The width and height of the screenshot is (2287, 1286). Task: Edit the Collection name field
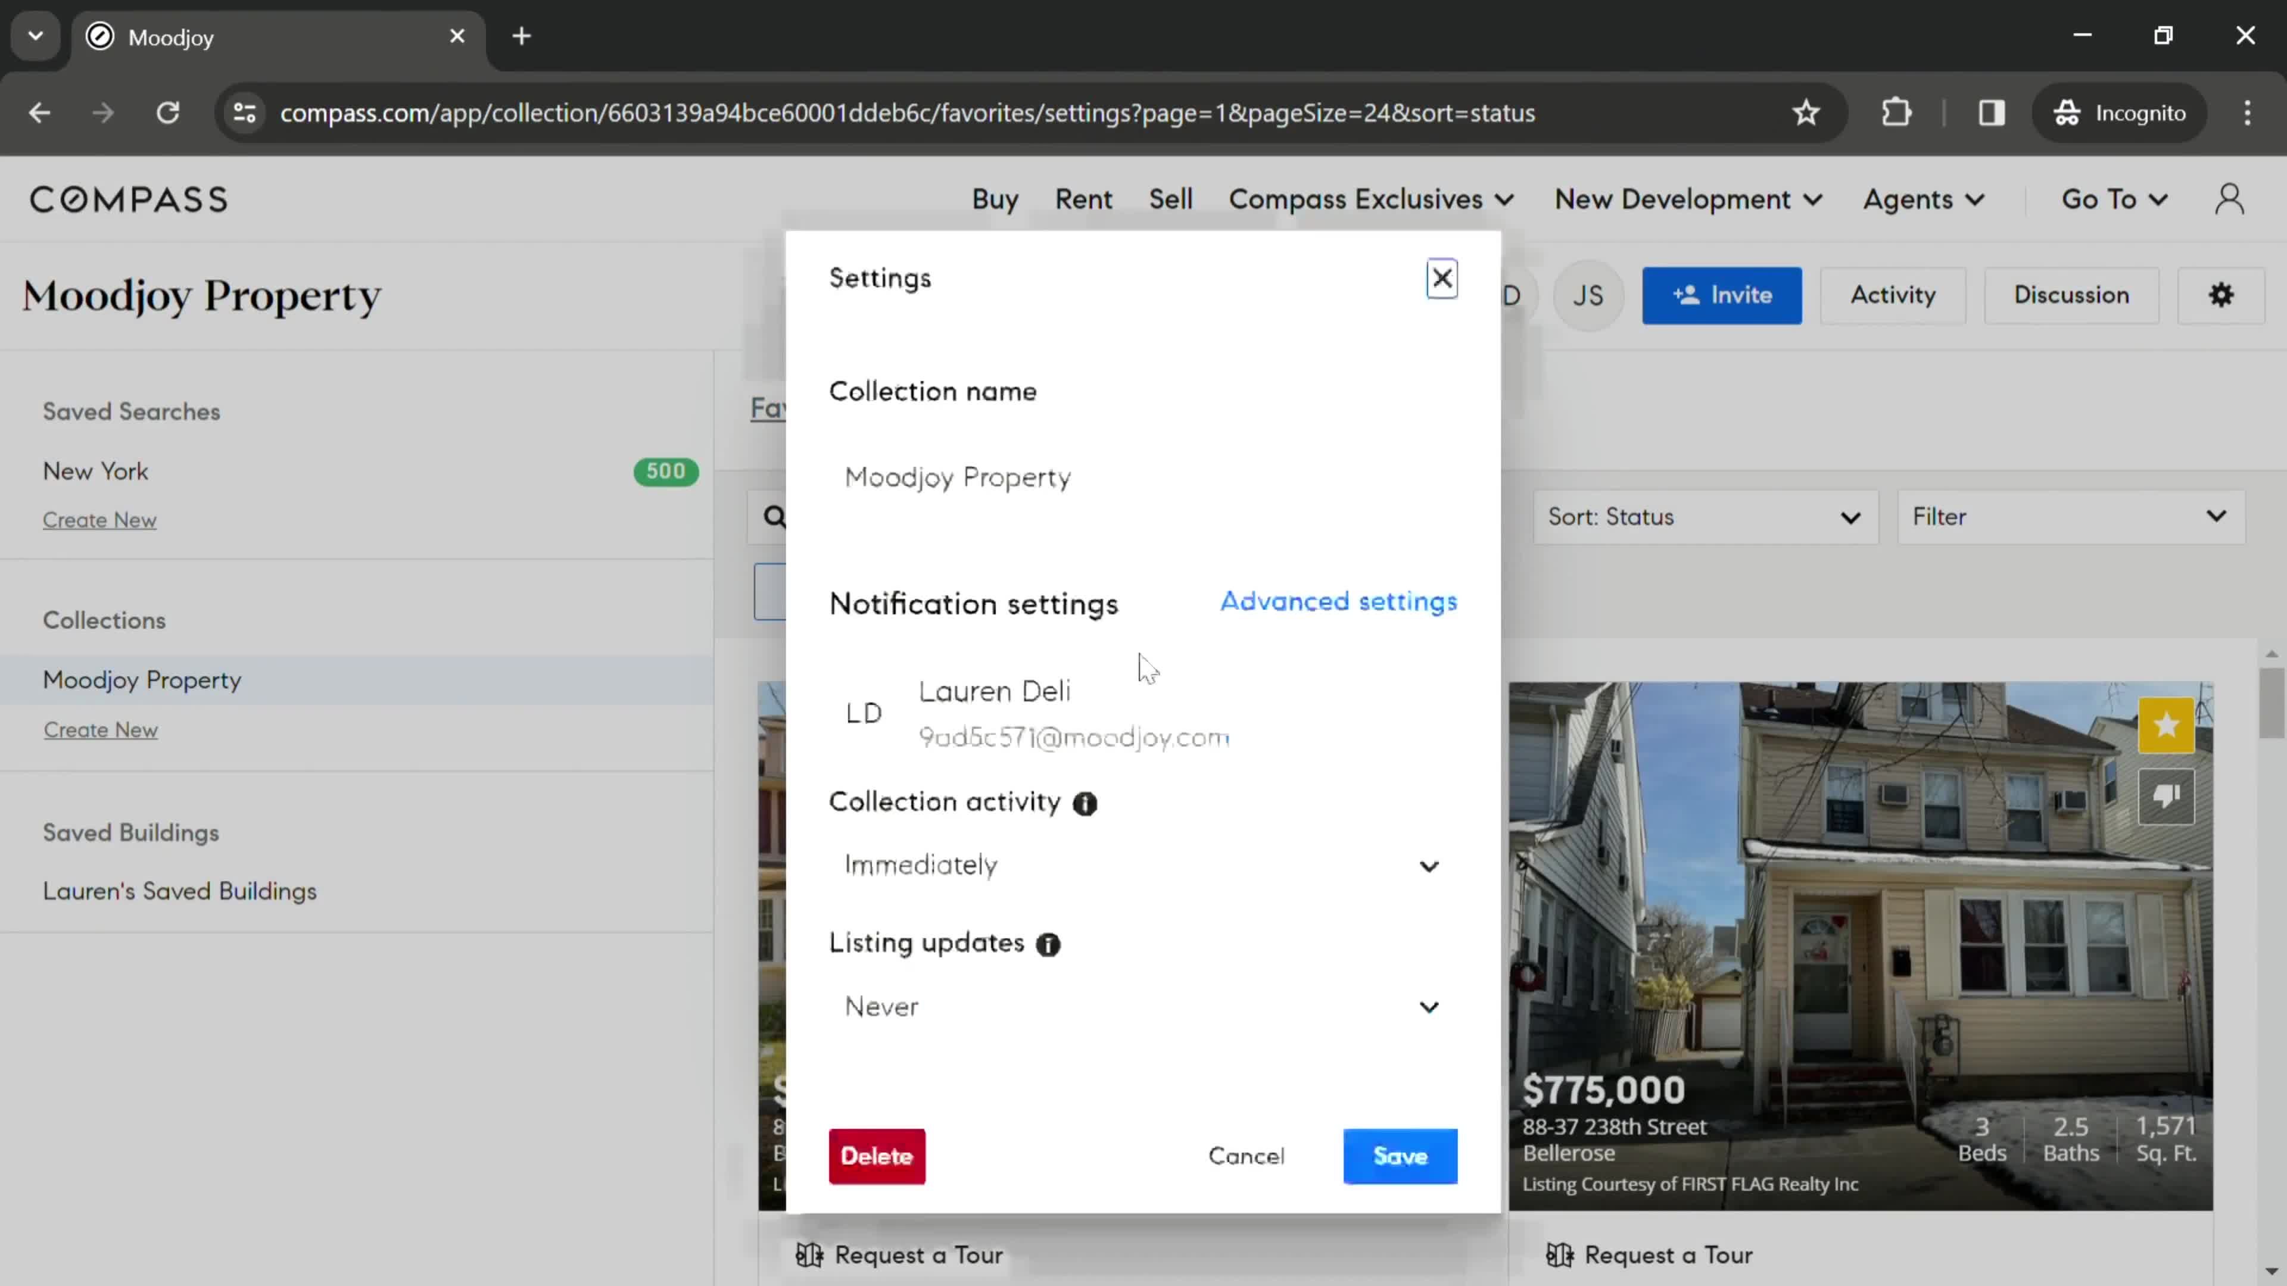click(x=1143, y=478)
